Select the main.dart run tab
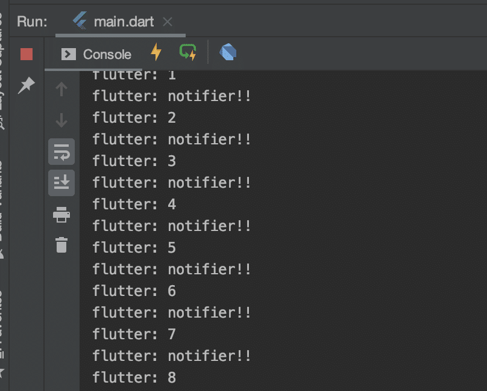487x391 pixels. click(x=120, y=22)
